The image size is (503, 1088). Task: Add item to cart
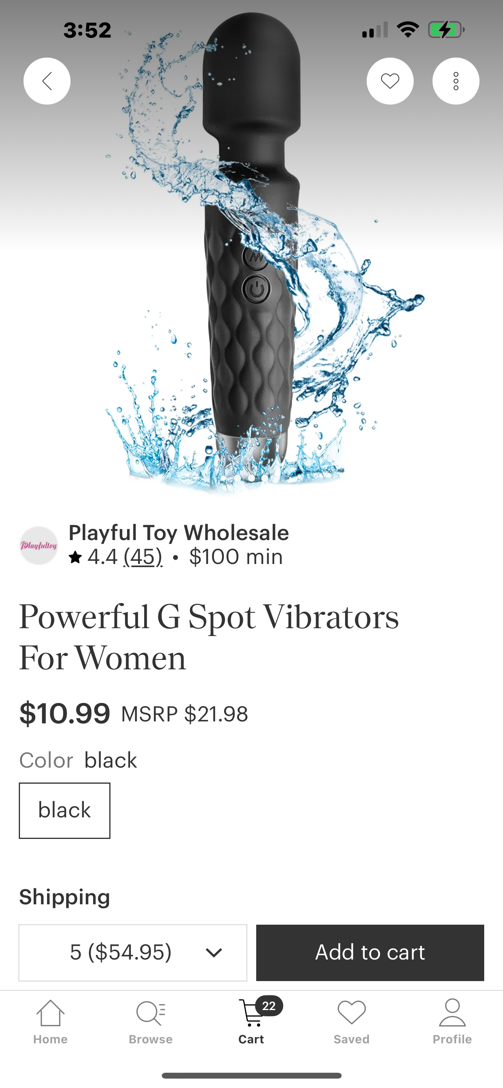pos(370,952)
